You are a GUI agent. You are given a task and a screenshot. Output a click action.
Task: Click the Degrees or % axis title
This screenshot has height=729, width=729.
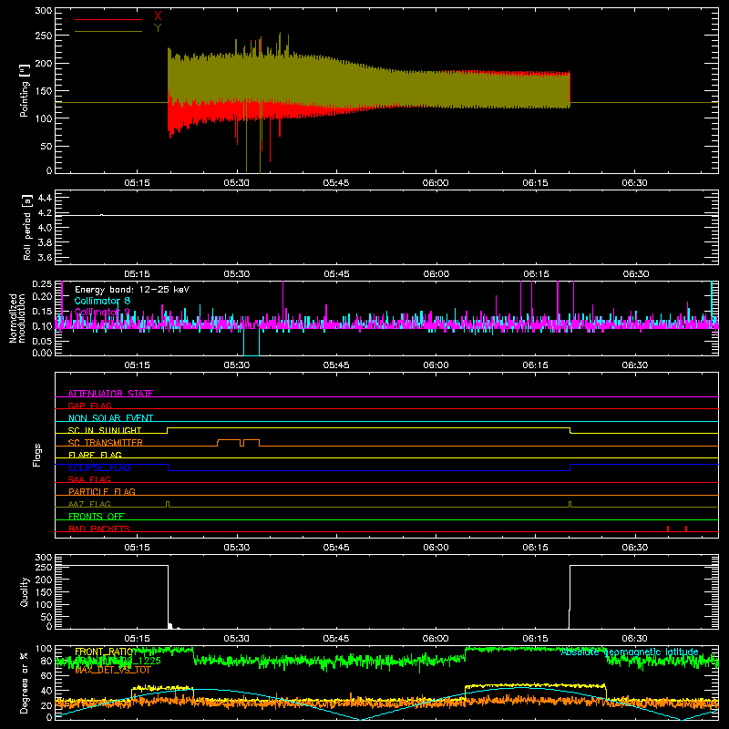tap(25, 683)
